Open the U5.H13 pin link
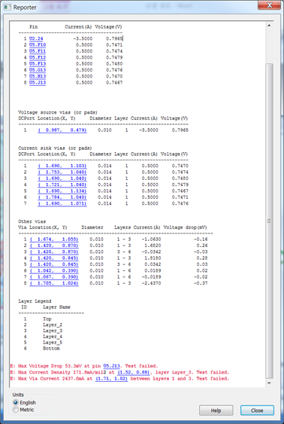Viewport: 284px width, 424px height. pyautogui.click(x=38, y=76)
